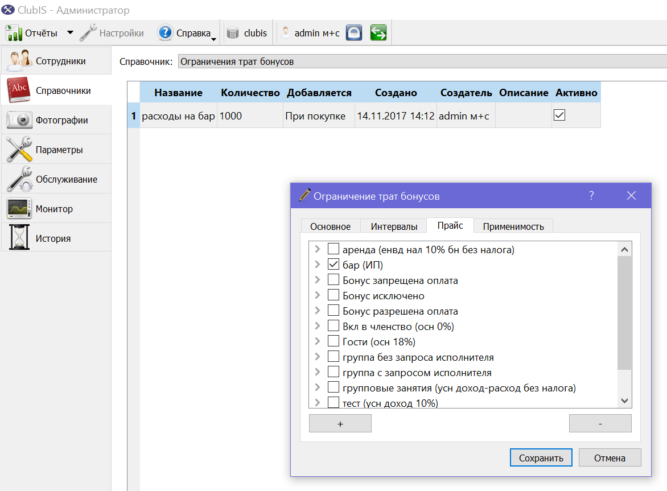The height and width of the screenshot is (491, 667).
Task: Click price list scroll up arrow
Action: (624, 250)
